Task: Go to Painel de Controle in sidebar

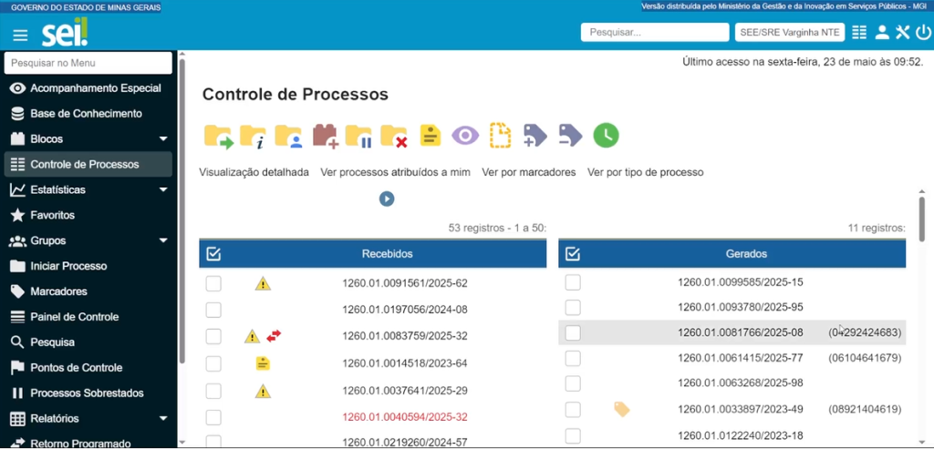Action: coord(74,317)
